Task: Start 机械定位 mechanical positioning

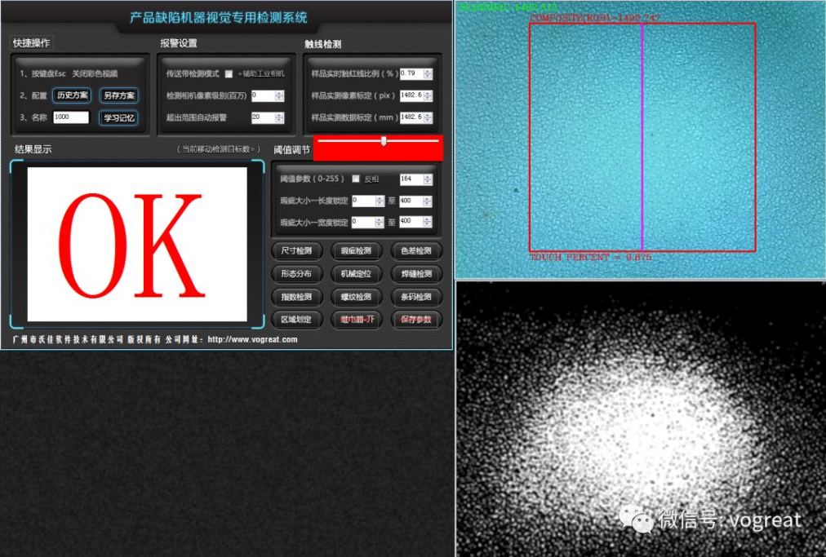Action: pyautogui.click(x=357, y=274)
